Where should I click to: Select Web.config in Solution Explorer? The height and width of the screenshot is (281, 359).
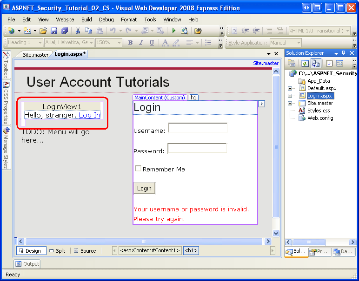[320, 118]
